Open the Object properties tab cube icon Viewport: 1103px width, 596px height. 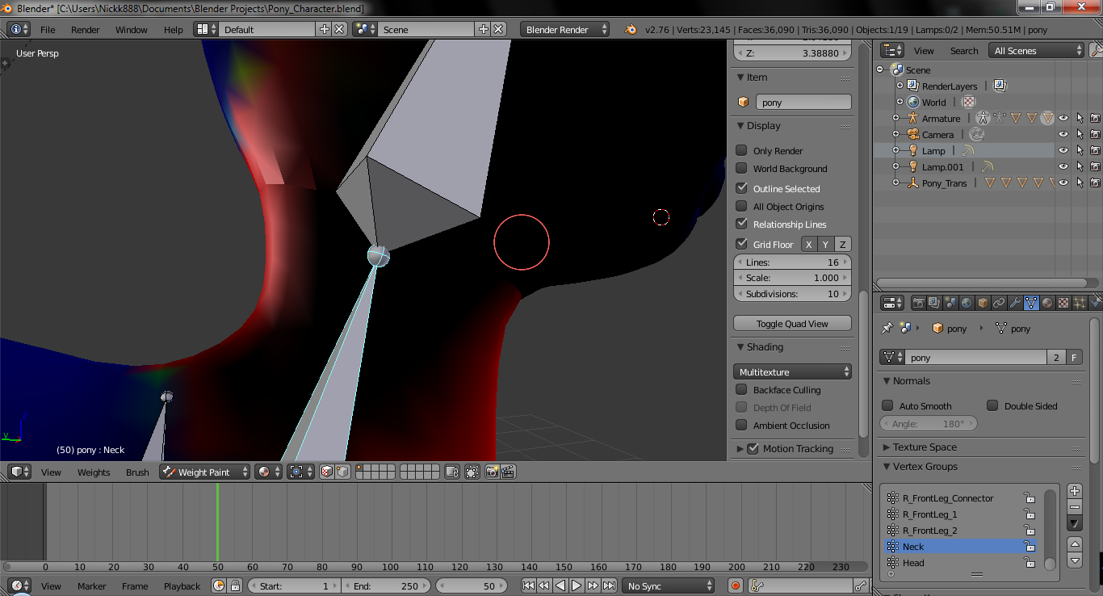983,303
